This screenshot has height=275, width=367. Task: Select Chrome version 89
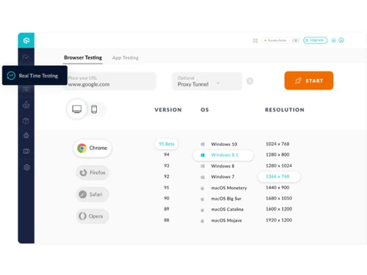pyautogui.click(x=167, y=209)
